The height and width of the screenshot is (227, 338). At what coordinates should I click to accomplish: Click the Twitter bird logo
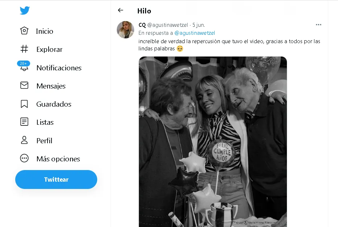[25, 11]
